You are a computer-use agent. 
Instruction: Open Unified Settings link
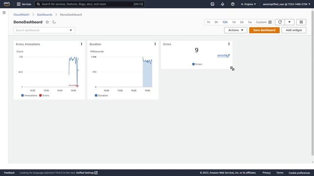click(86, 173)
